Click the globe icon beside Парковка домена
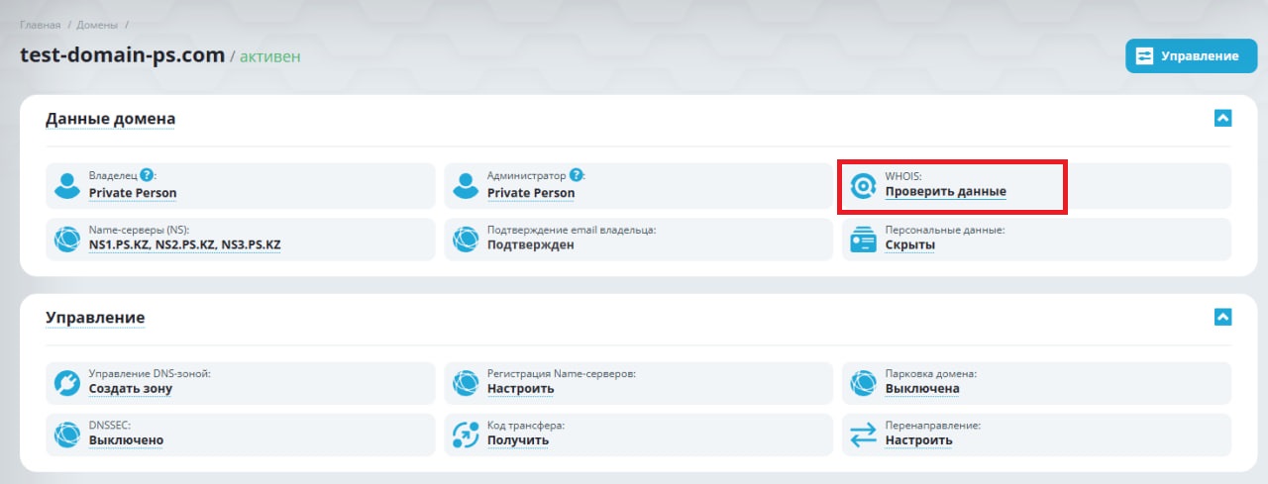 point(864,382)
